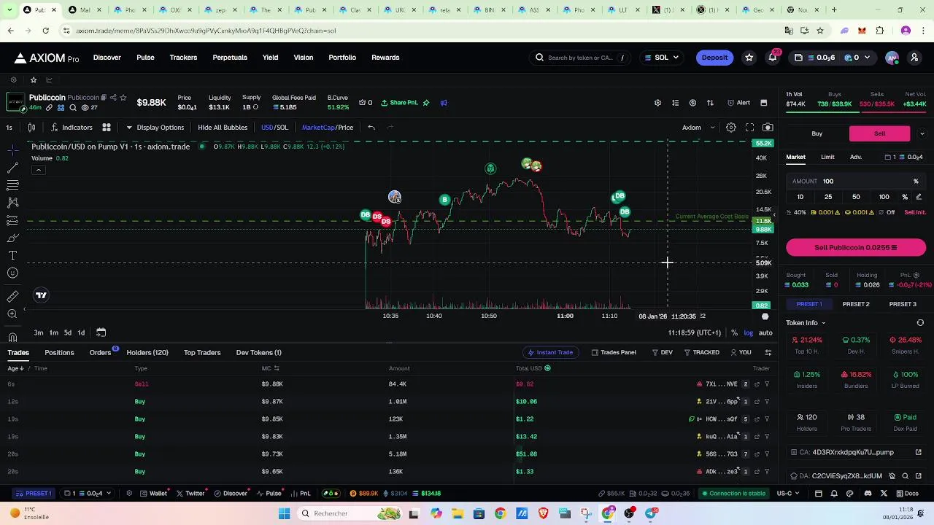Toggle Hide All Bubbles

223,127
